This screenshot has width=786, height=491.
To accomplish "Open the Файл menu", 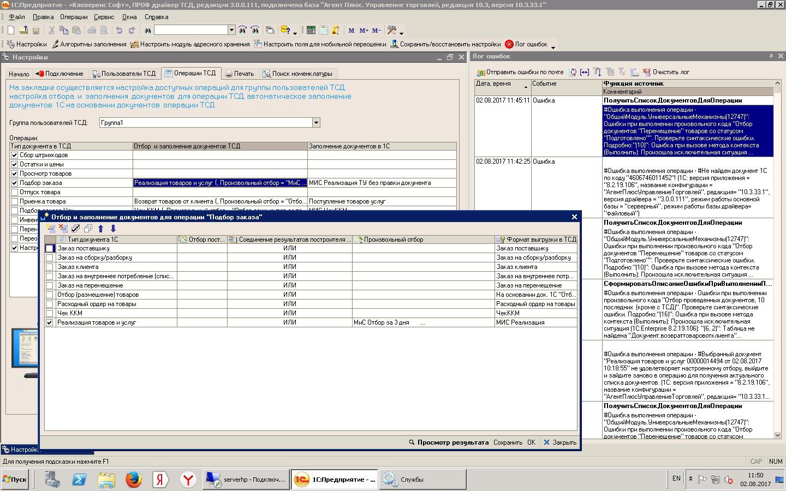I will point(17,17).
